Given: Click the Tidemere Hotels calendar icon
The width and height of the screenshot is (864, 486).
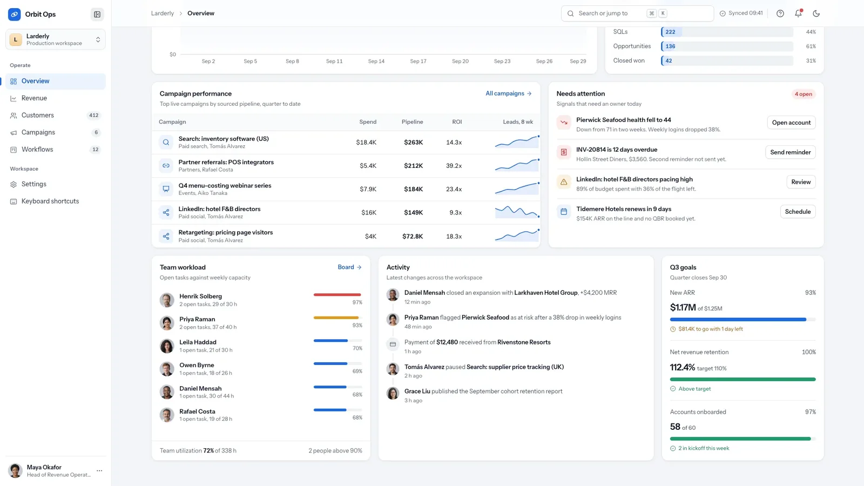Looking at the screenshot, I should tap(564, 212).
